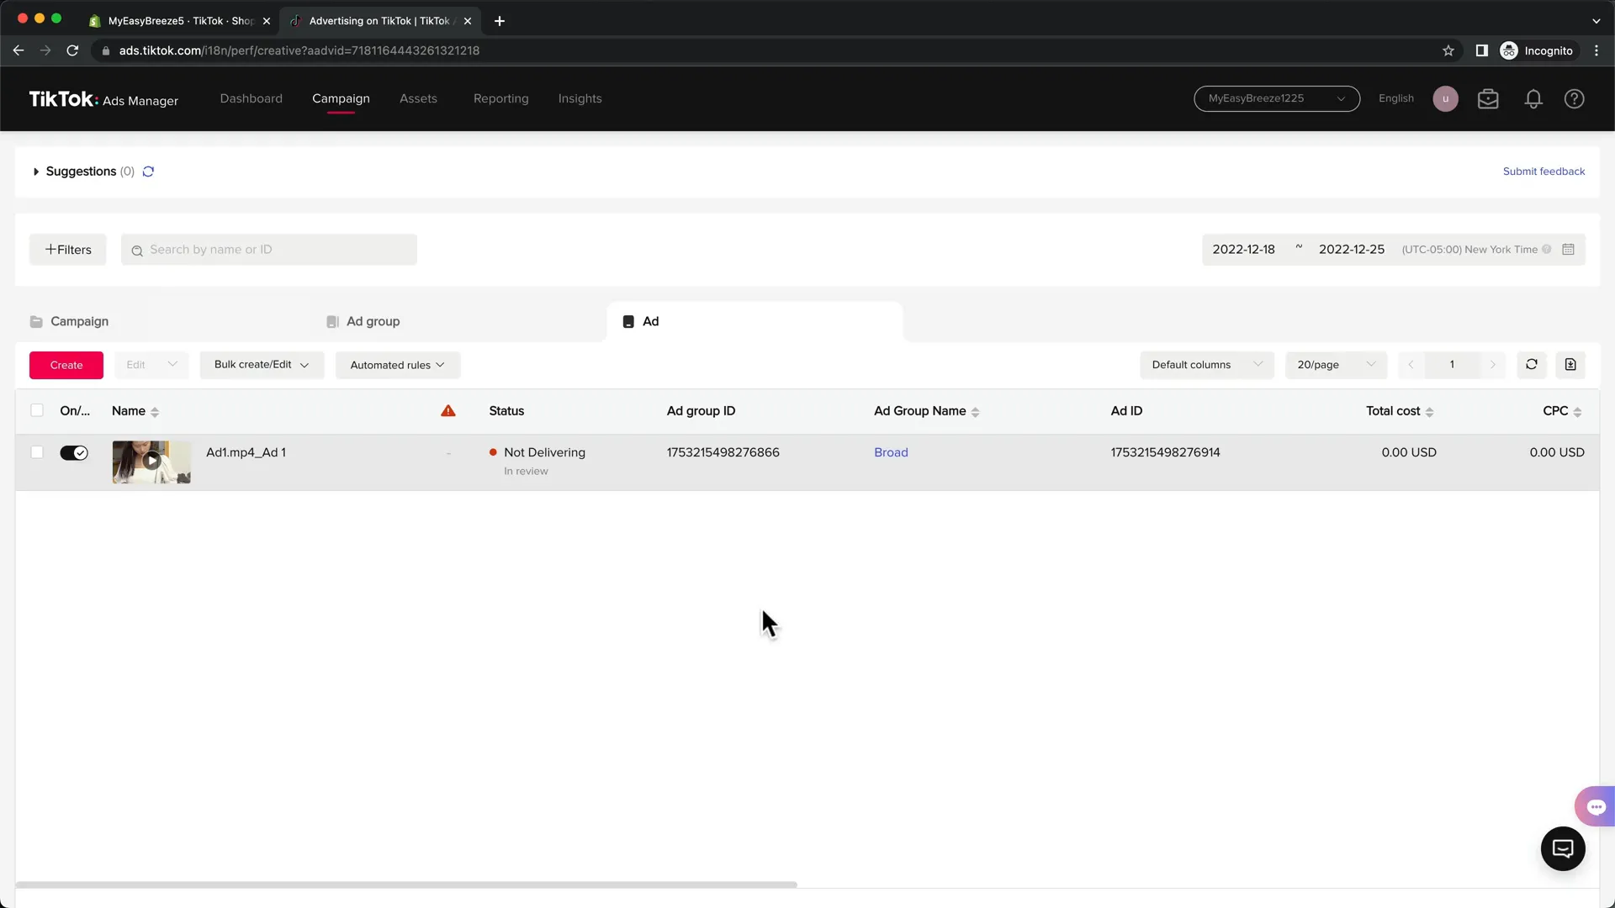The height and width of the screenshot is (908, 1615).
Task: Open the chat assistant bubble
Action: (x=1595, y=806)
